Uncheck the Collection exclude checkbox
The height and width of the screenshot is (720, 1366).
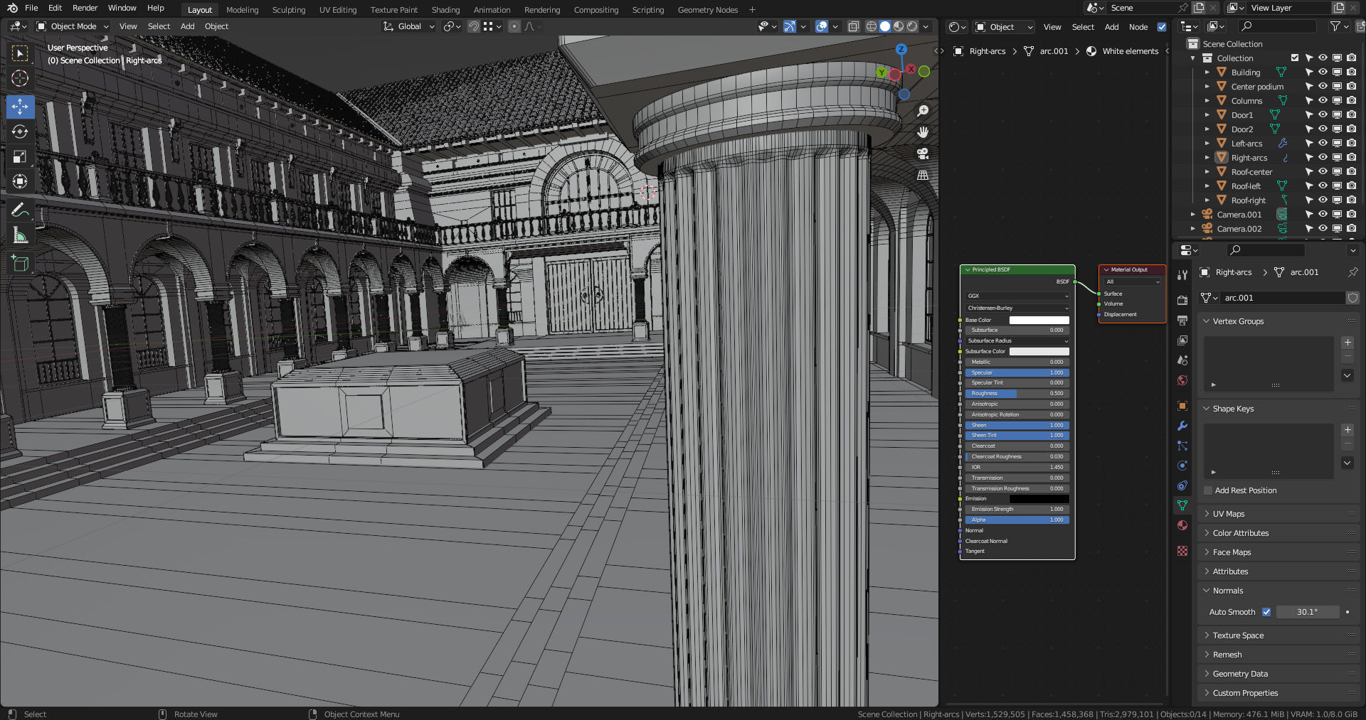pos(1295,58)
